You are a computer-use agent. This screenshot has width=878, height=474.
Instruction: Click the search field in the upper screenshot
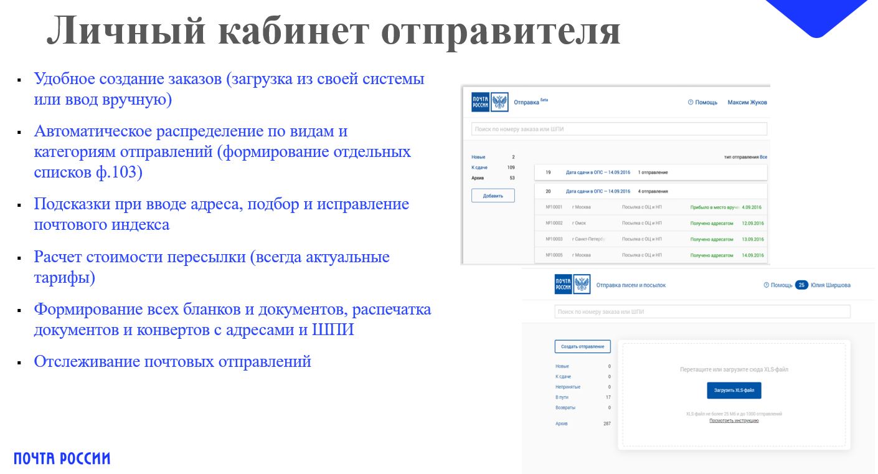click(x=619, y=129)
